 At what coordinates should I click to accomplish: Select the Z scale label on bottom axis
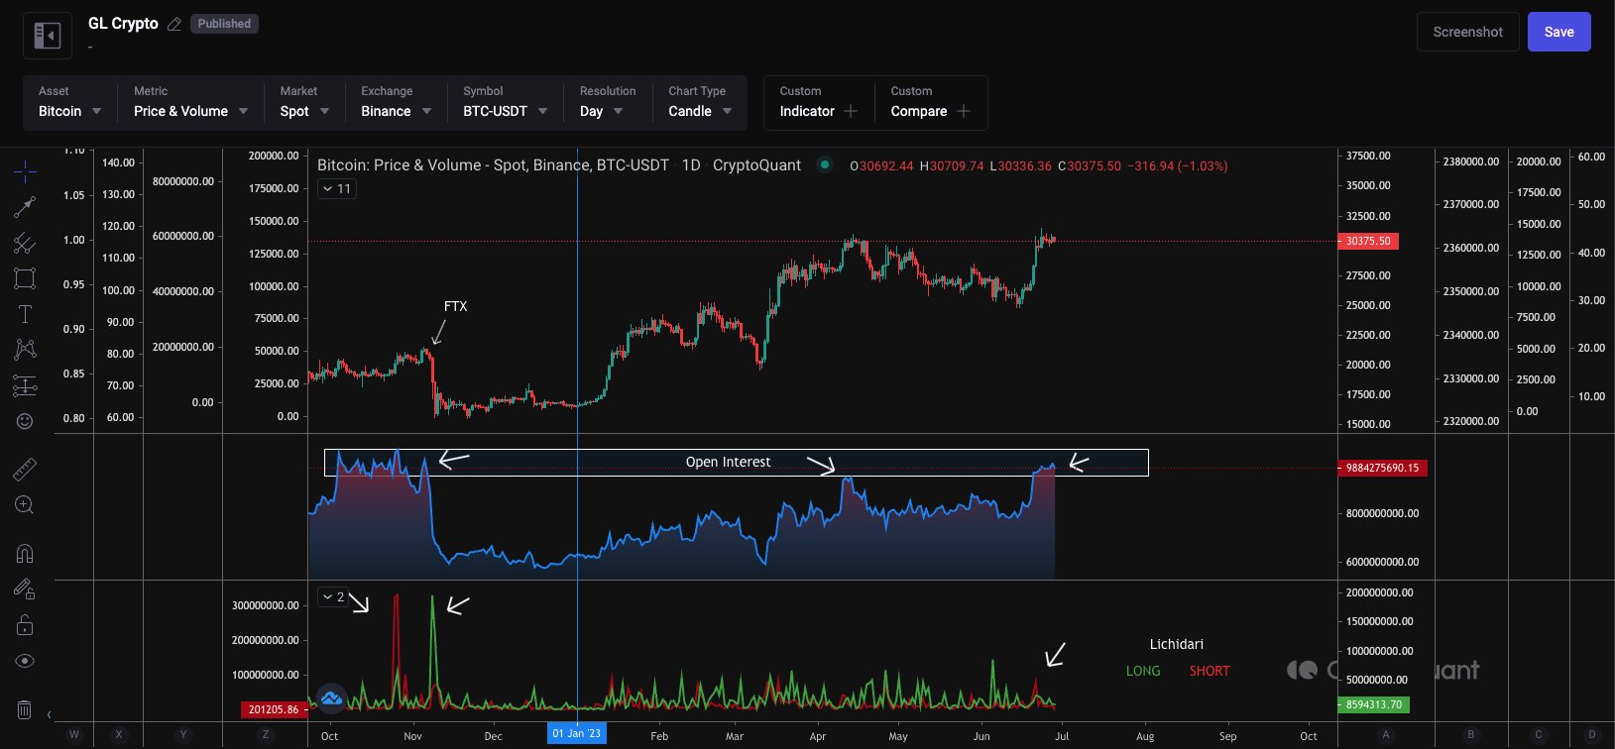[x=265, y=735]
